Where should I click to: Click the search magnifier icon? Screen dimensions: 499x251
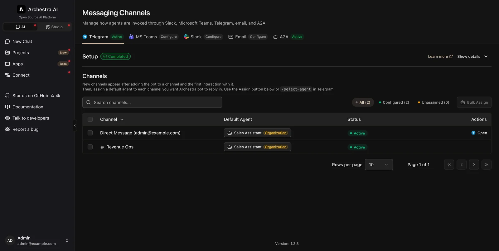[x=89, y=102]
